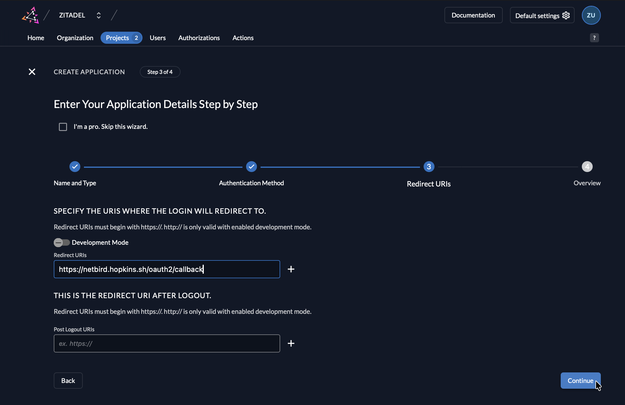Add a post logout URI using the plus icon
Screen dimensions: 625x405
pyautogui.click(x=291, y=343)
